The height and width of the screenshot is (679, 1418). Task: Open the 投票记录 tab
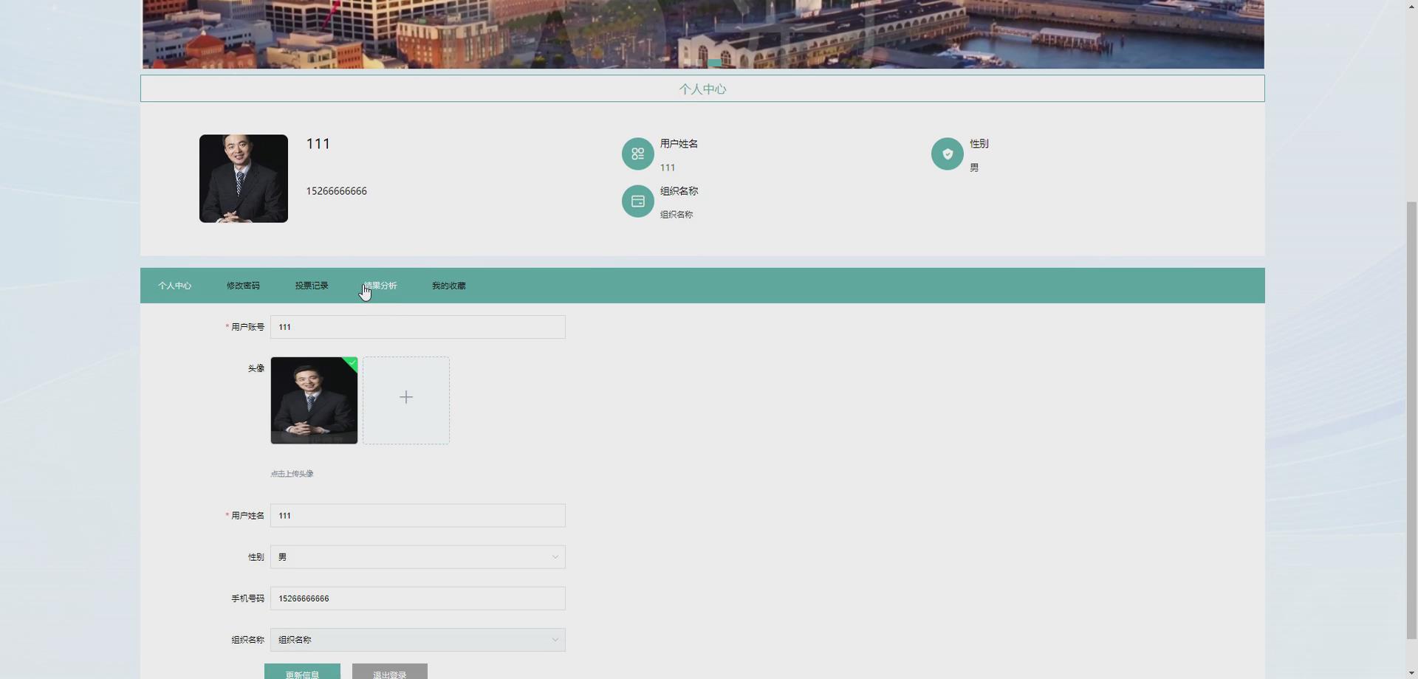(x=312, y=286)
